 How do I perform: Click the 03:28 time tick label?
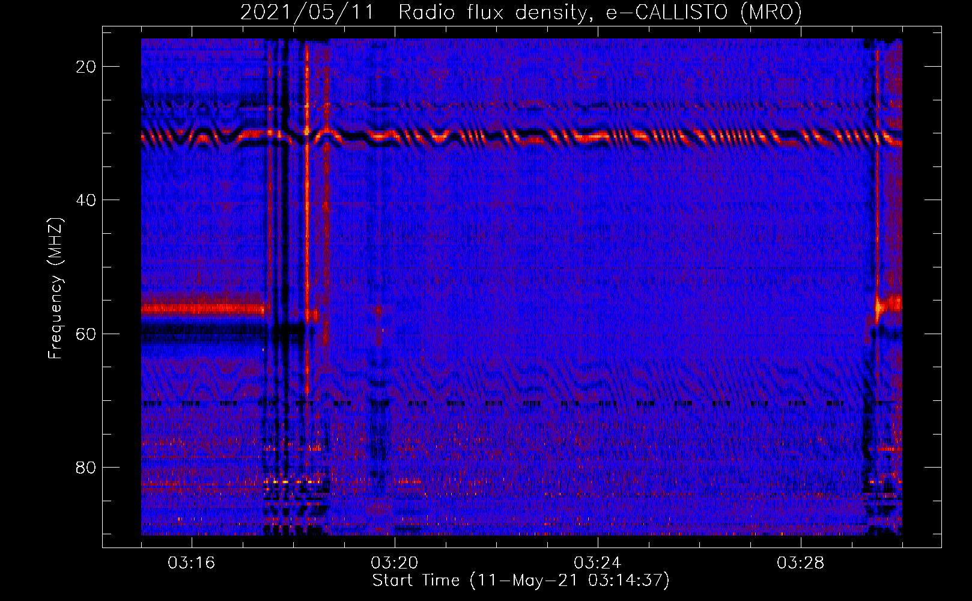[801, 563]
